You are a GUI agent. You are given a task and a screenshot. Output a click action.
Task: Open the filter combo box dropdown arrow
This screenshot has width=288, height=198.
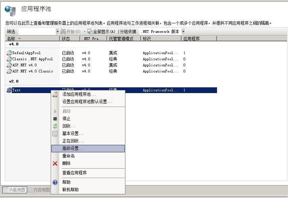[x=57, y=31]
